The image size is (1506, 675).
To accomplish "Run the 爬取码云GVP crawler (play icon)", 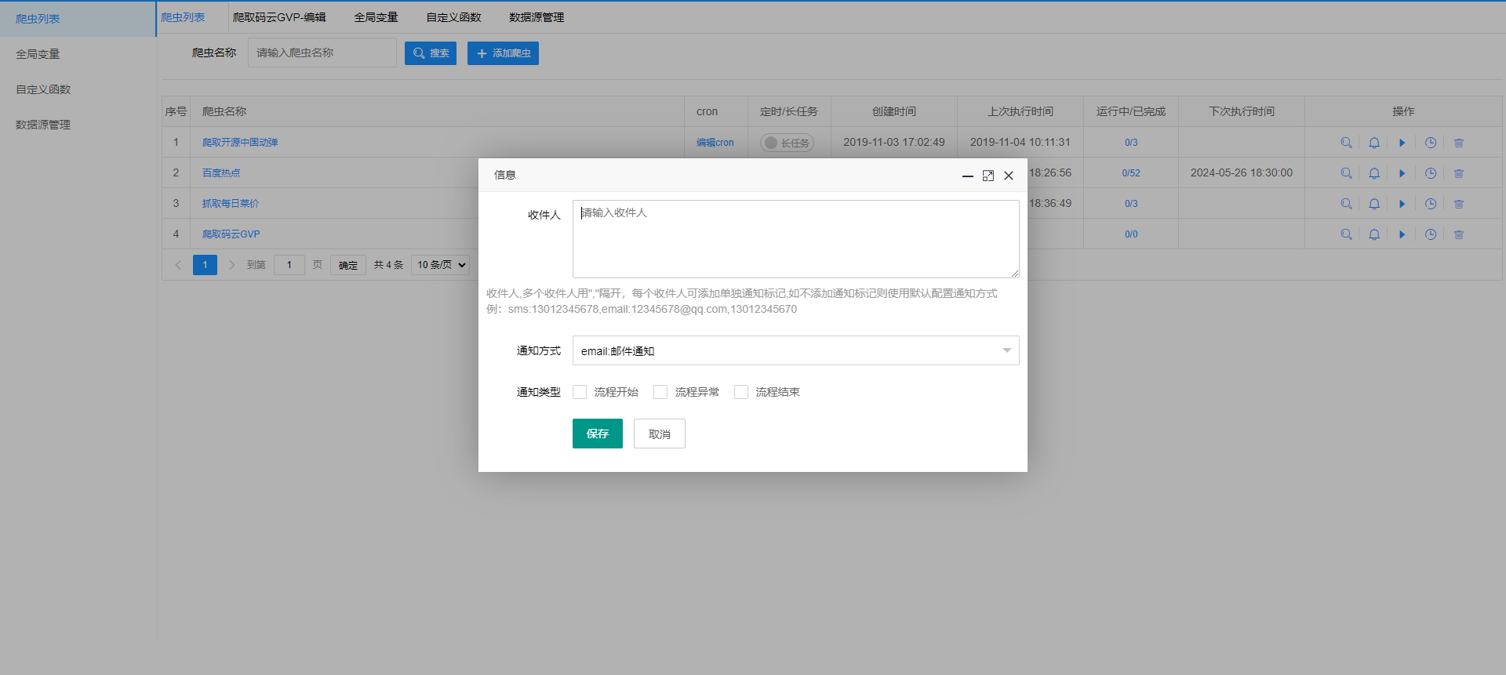I will coord(1402,234).
